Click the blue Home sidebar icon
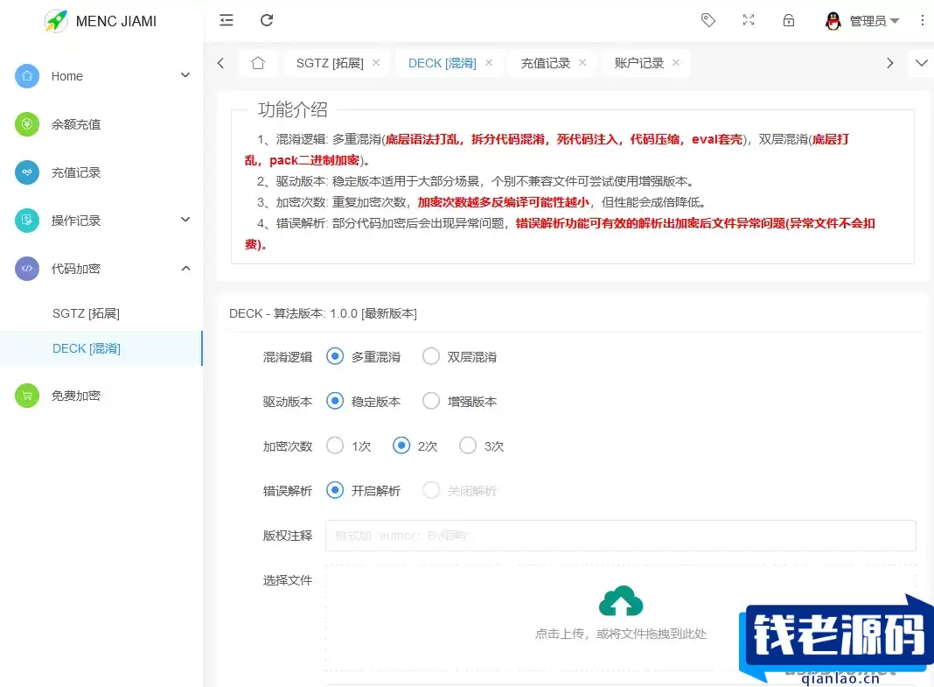 coord(27,76)
